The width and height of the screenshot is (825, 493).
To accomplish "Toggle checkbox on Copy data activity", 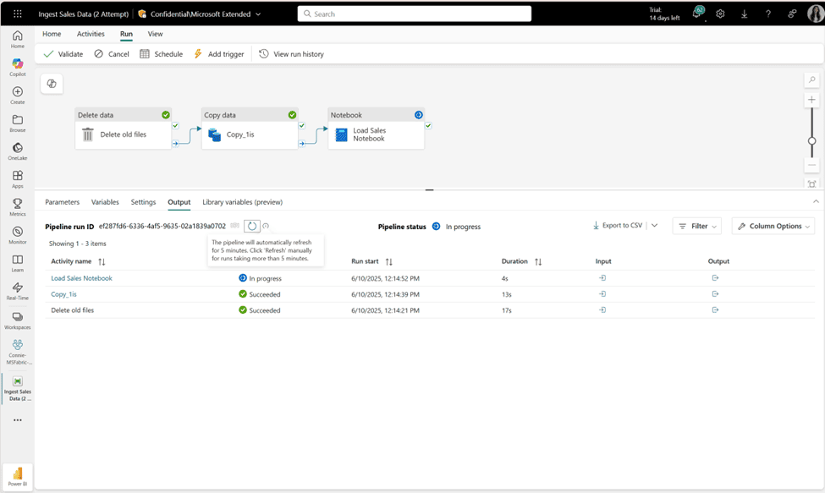I will [302, 126].
